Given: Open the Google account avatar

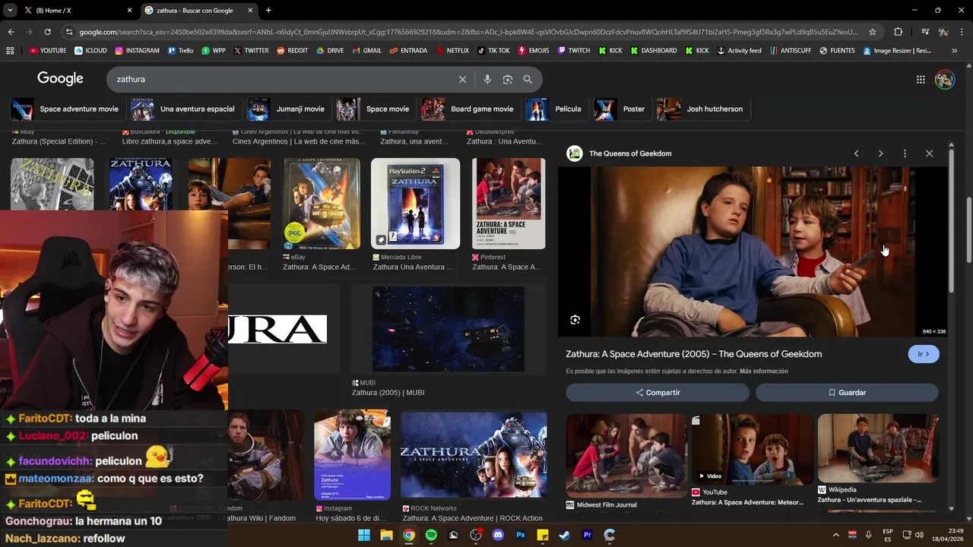Looking at the screenshot, I should [945, 79].
